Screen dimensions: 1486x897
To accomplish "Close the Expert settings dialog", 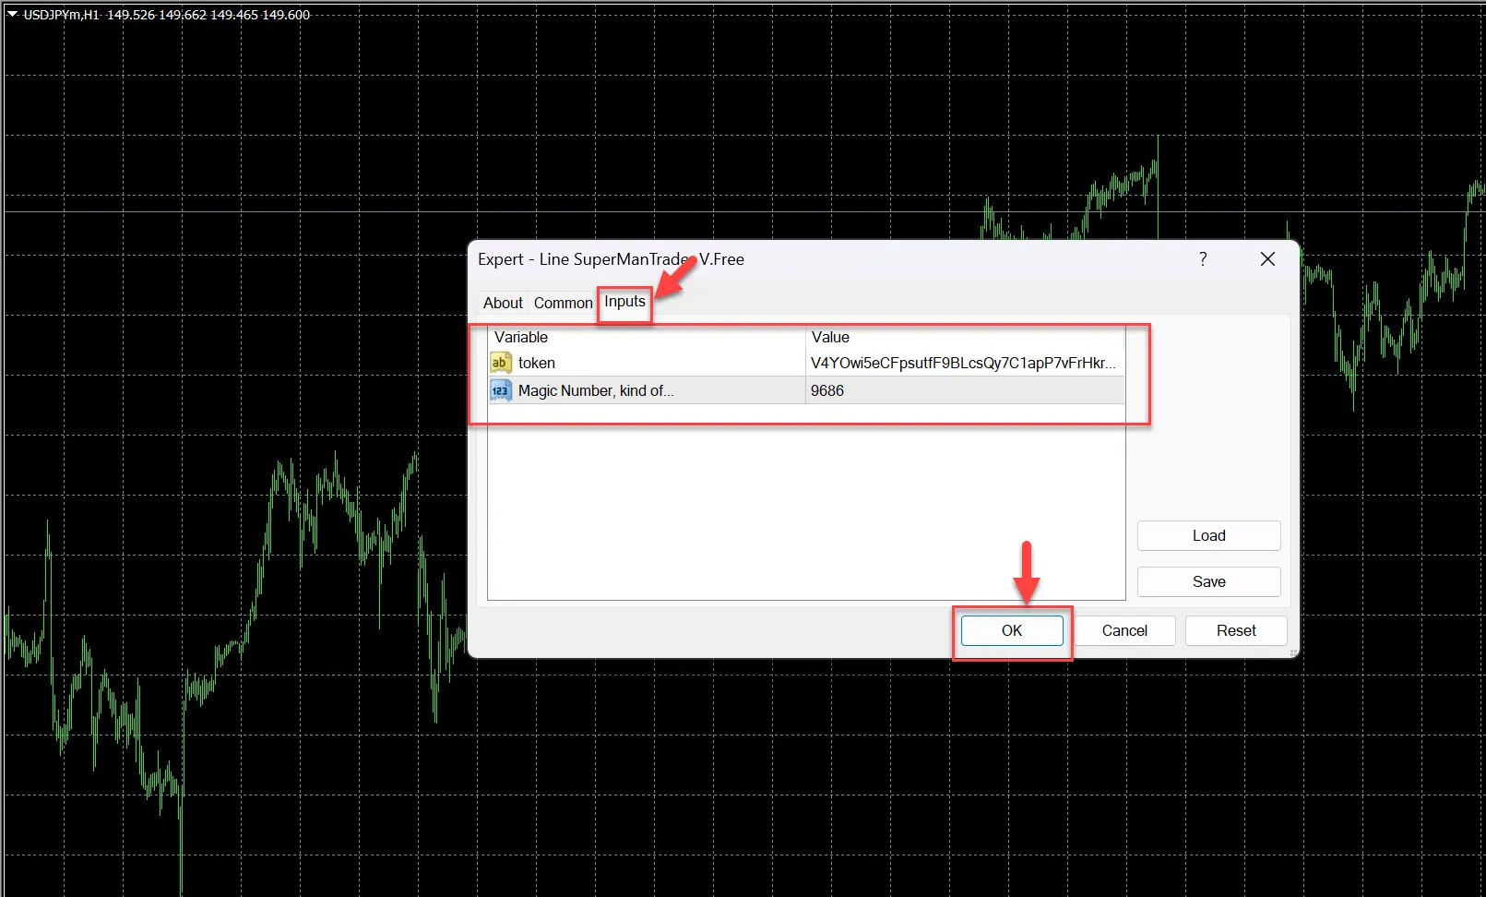I will [1267, 259].
